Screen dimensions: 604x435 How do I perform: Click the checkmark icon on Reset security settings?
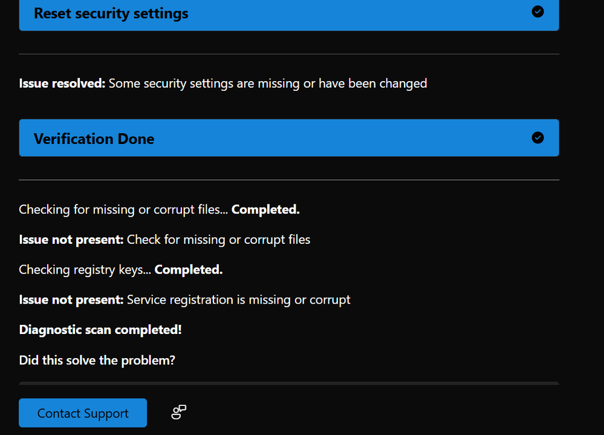(x=537, y=12)
